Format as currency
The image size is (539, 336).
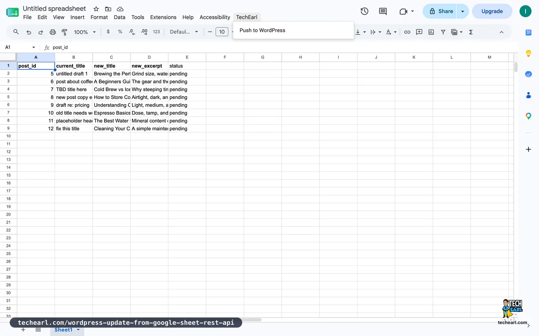pyautogui.click(x=108, y=32)
